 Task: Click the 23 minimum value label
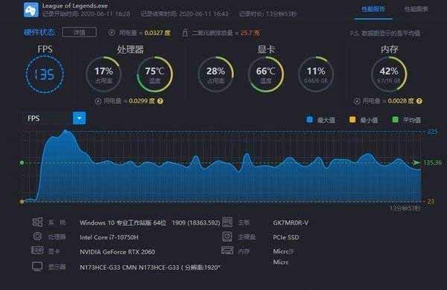coord(431,202)
